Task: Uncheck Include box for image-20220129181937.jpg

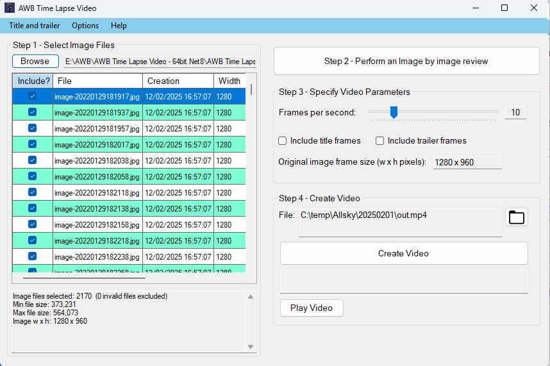Action: (x=32, y=112)
